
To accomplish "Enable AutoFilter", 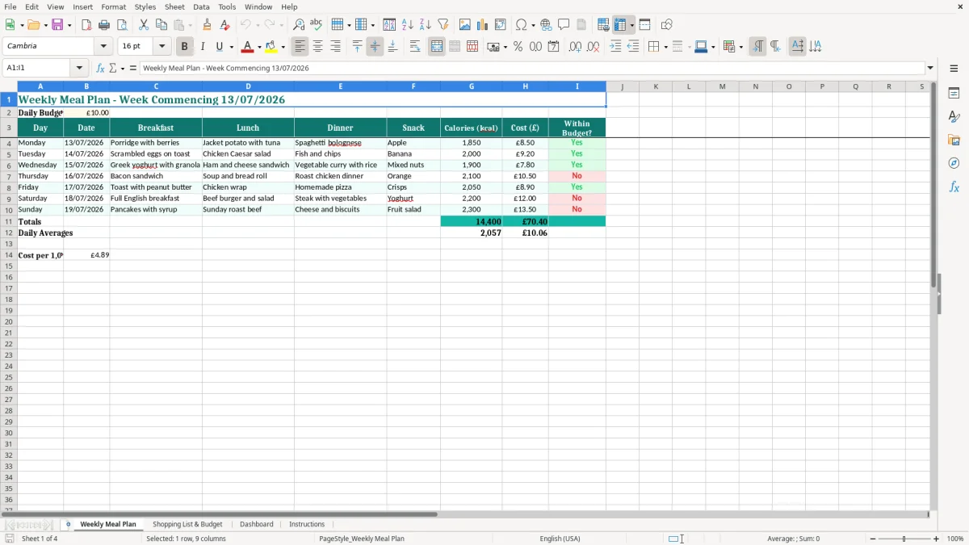I will click(x=443, y=25).
